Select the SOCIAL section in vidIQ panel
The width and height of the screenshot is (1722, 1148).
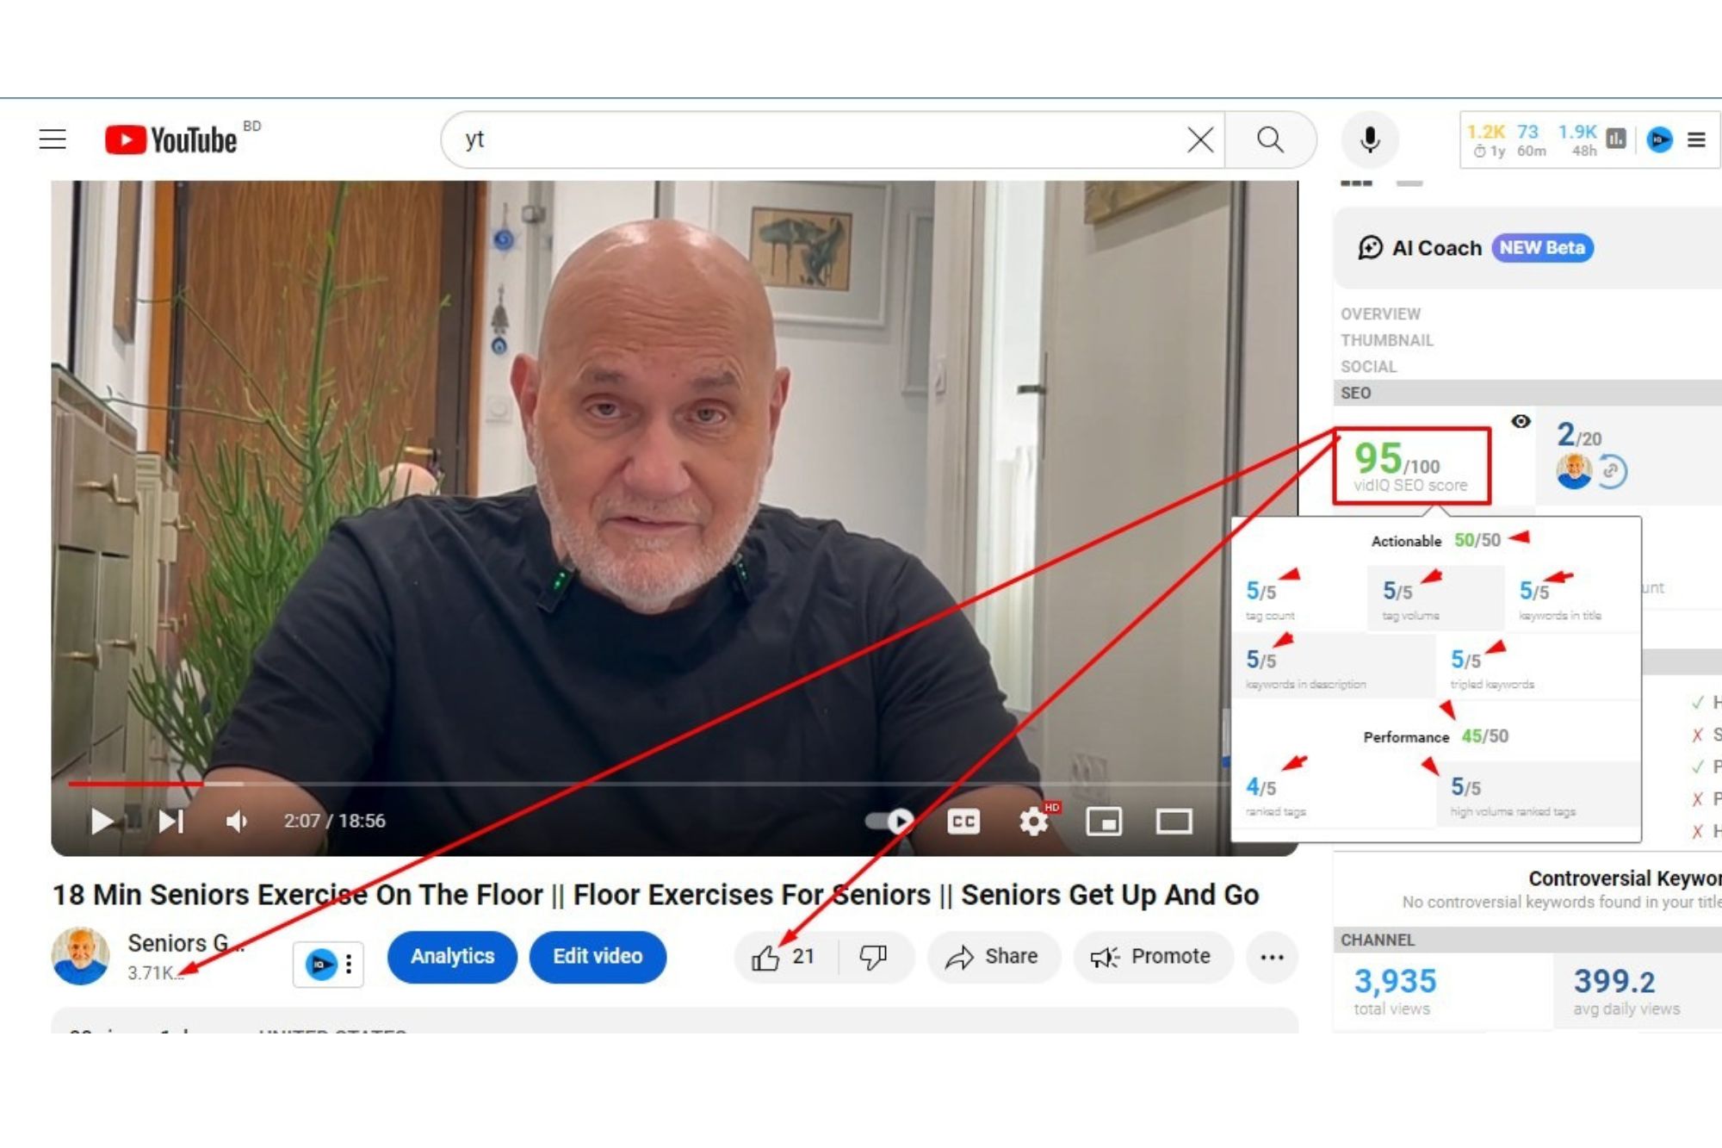pos(1368,367)
